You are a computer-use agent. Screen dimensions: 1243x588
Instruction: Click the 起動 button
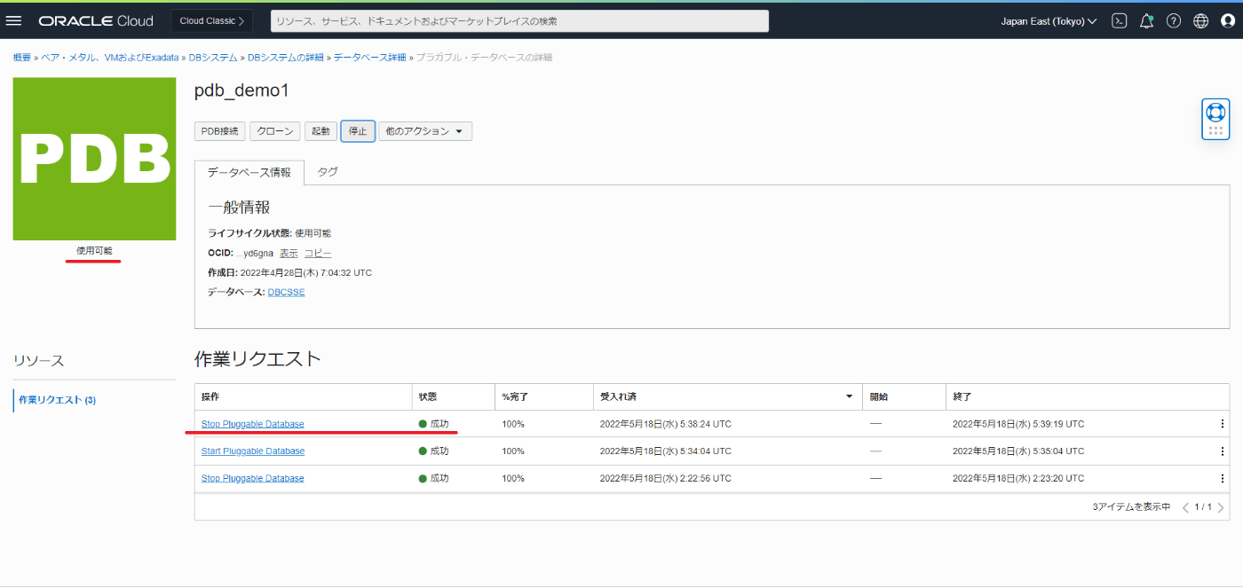tap(321, 131)
